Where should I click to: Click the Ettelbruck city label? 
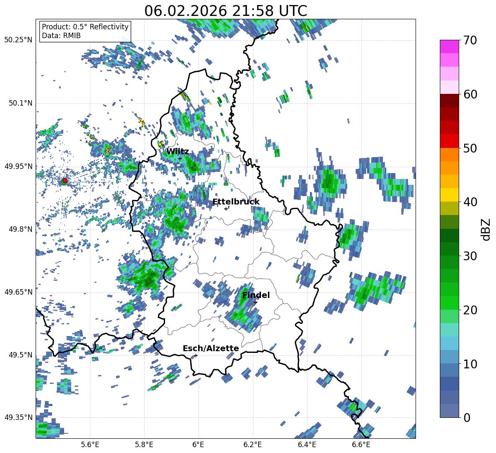coord(236,202)
